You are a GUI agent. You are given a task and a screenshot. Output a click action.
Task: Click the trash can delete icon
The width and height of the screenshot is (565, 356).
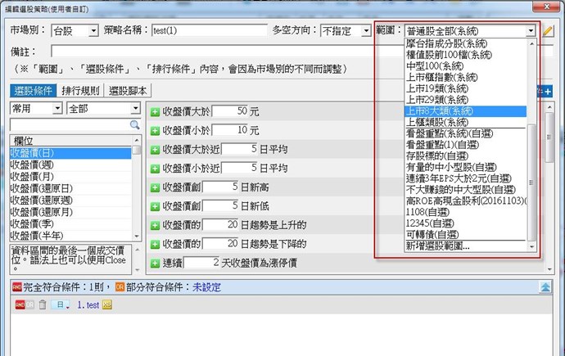coord(43,304)
